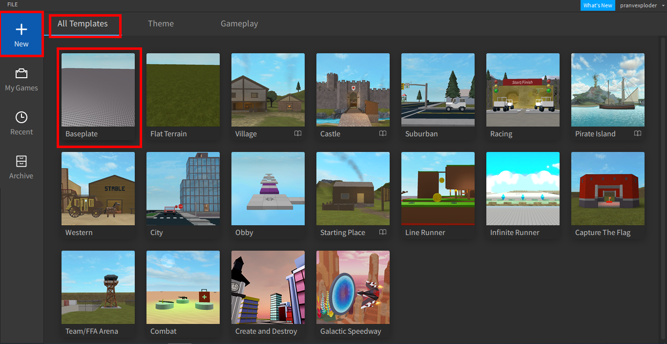Viewport: 667px width, 344px height.
Task: Select the Team/FFA Arena template thumbnail
Action: [98, 287]
